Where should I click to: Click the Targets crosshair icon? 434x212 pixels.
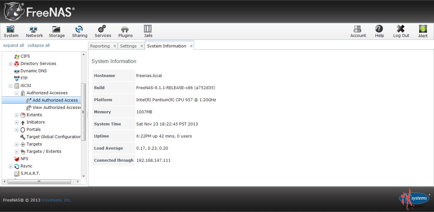(x=23, y=144)
